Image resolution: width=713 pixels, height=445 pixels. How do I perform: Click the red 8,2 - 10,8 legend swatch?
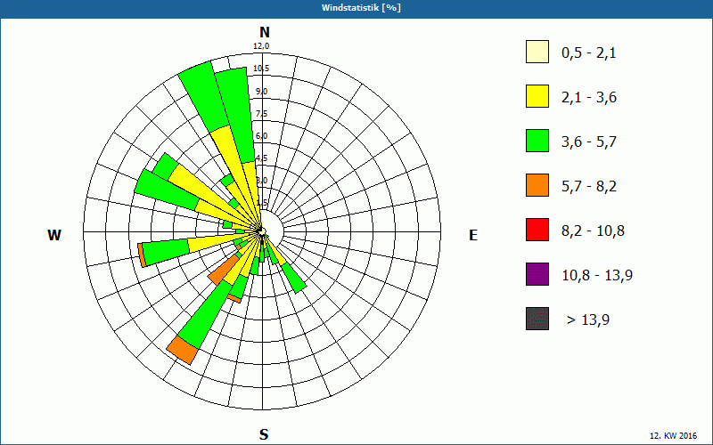tap(537, 230)
